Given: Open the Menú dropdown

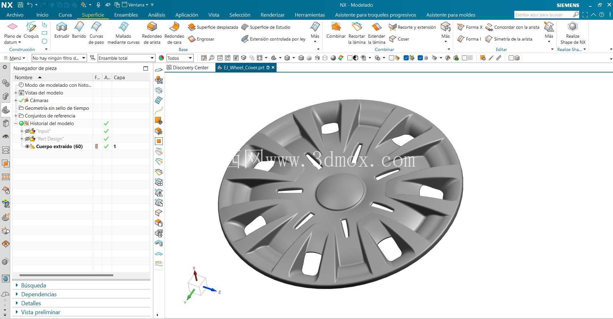Looking at the screenshot, I should (14, 58).
